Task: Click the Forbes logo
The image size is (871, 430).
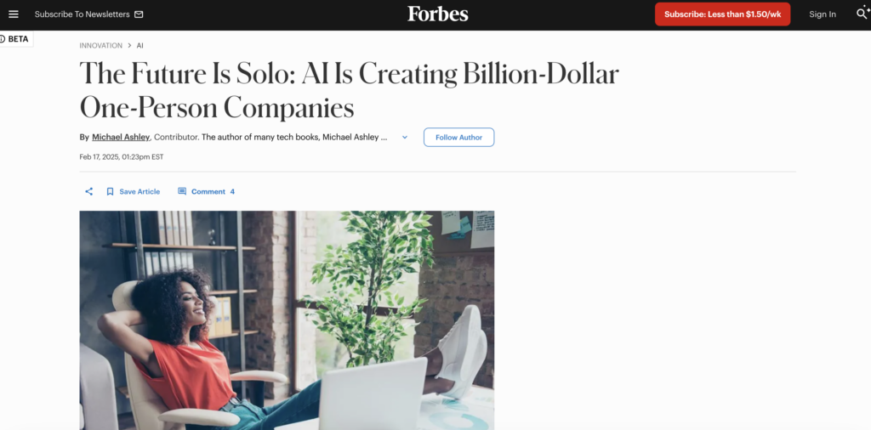Action: tap(437, 14)
